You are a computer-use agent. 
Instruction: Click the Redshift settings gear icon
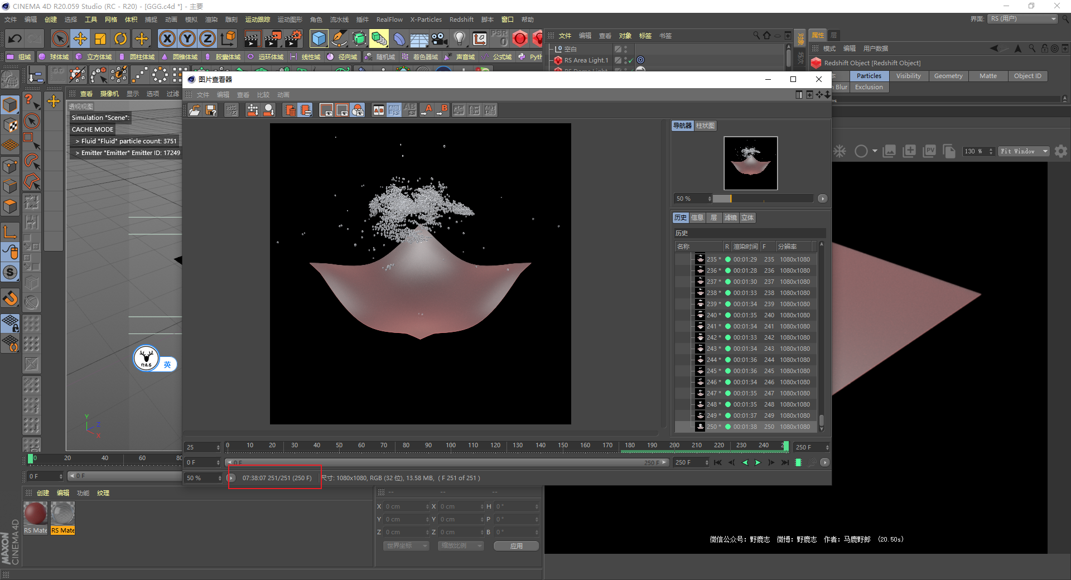point(1060,151)
